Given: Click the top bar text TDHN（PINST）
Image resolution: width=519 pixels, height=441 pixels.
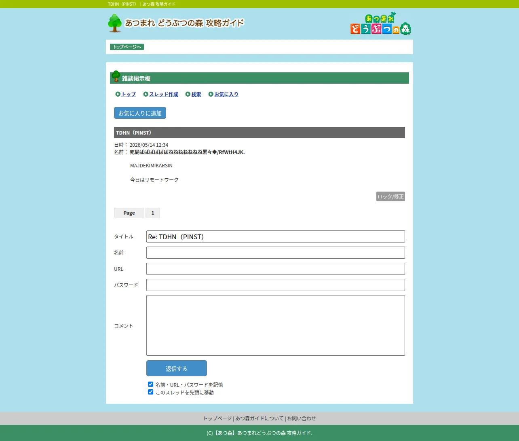Looking at the screenshot, I should click(x=123, y=4).
